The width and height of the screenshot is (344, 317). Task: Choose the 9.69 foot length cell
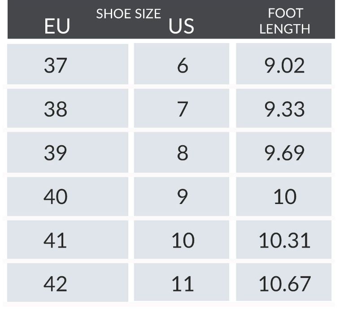pyautogui.click(x=284, y=152)
